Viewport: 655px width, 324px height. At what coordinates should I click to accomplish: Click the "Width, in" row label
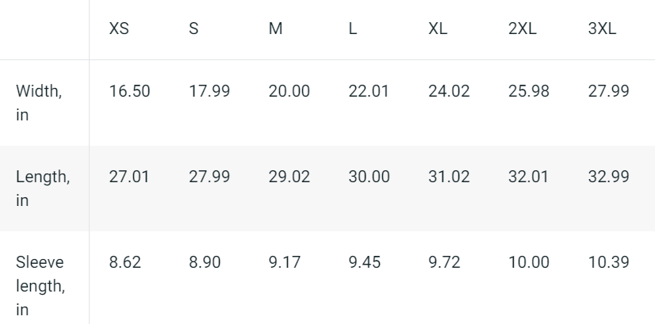[39, 103]
